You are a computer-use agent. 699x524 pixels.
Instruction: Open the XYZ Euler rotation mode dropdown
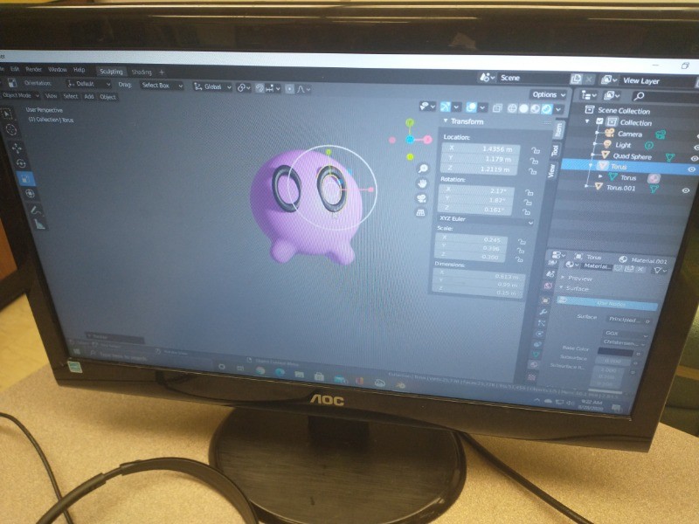click(x=486, y=220)
